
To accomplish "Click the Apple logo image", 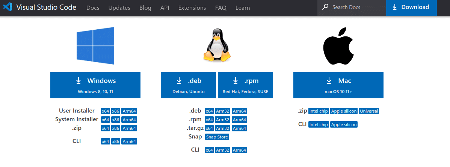I will [338, 46].
